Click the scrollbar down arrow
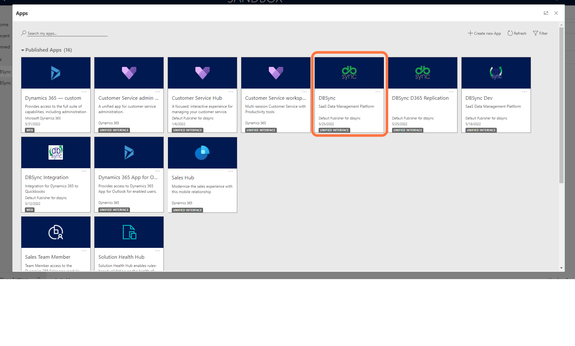 tap(561, 268)
